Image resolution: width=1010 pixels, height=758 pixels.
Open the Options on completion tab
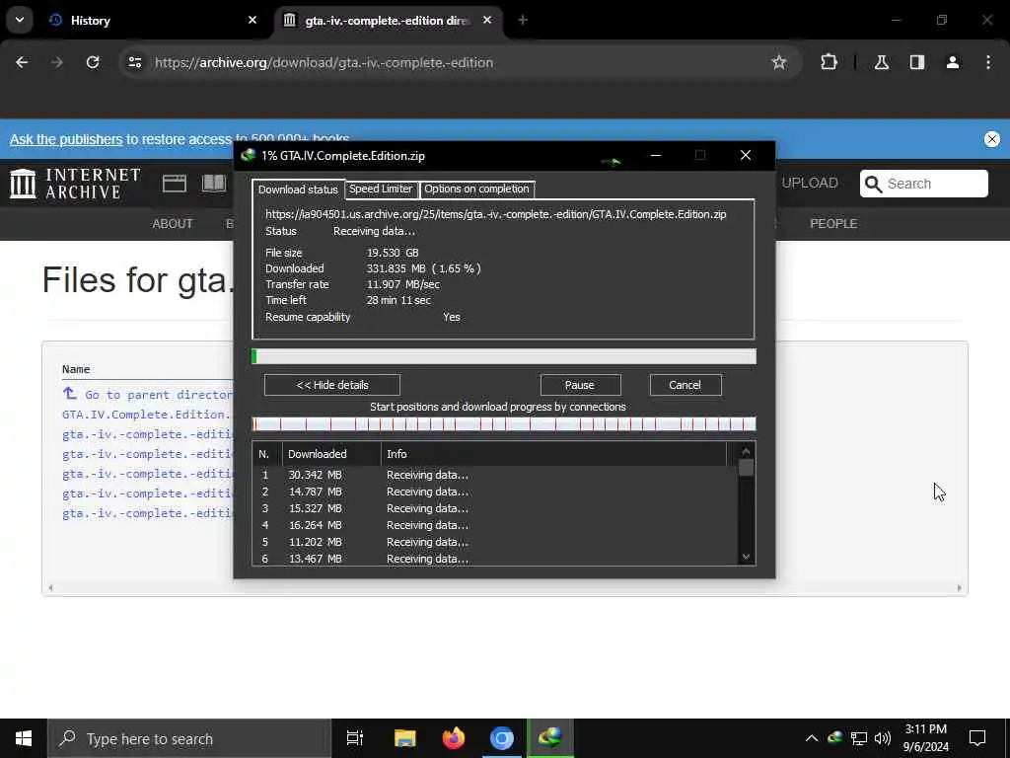click(x=476, y=189)
